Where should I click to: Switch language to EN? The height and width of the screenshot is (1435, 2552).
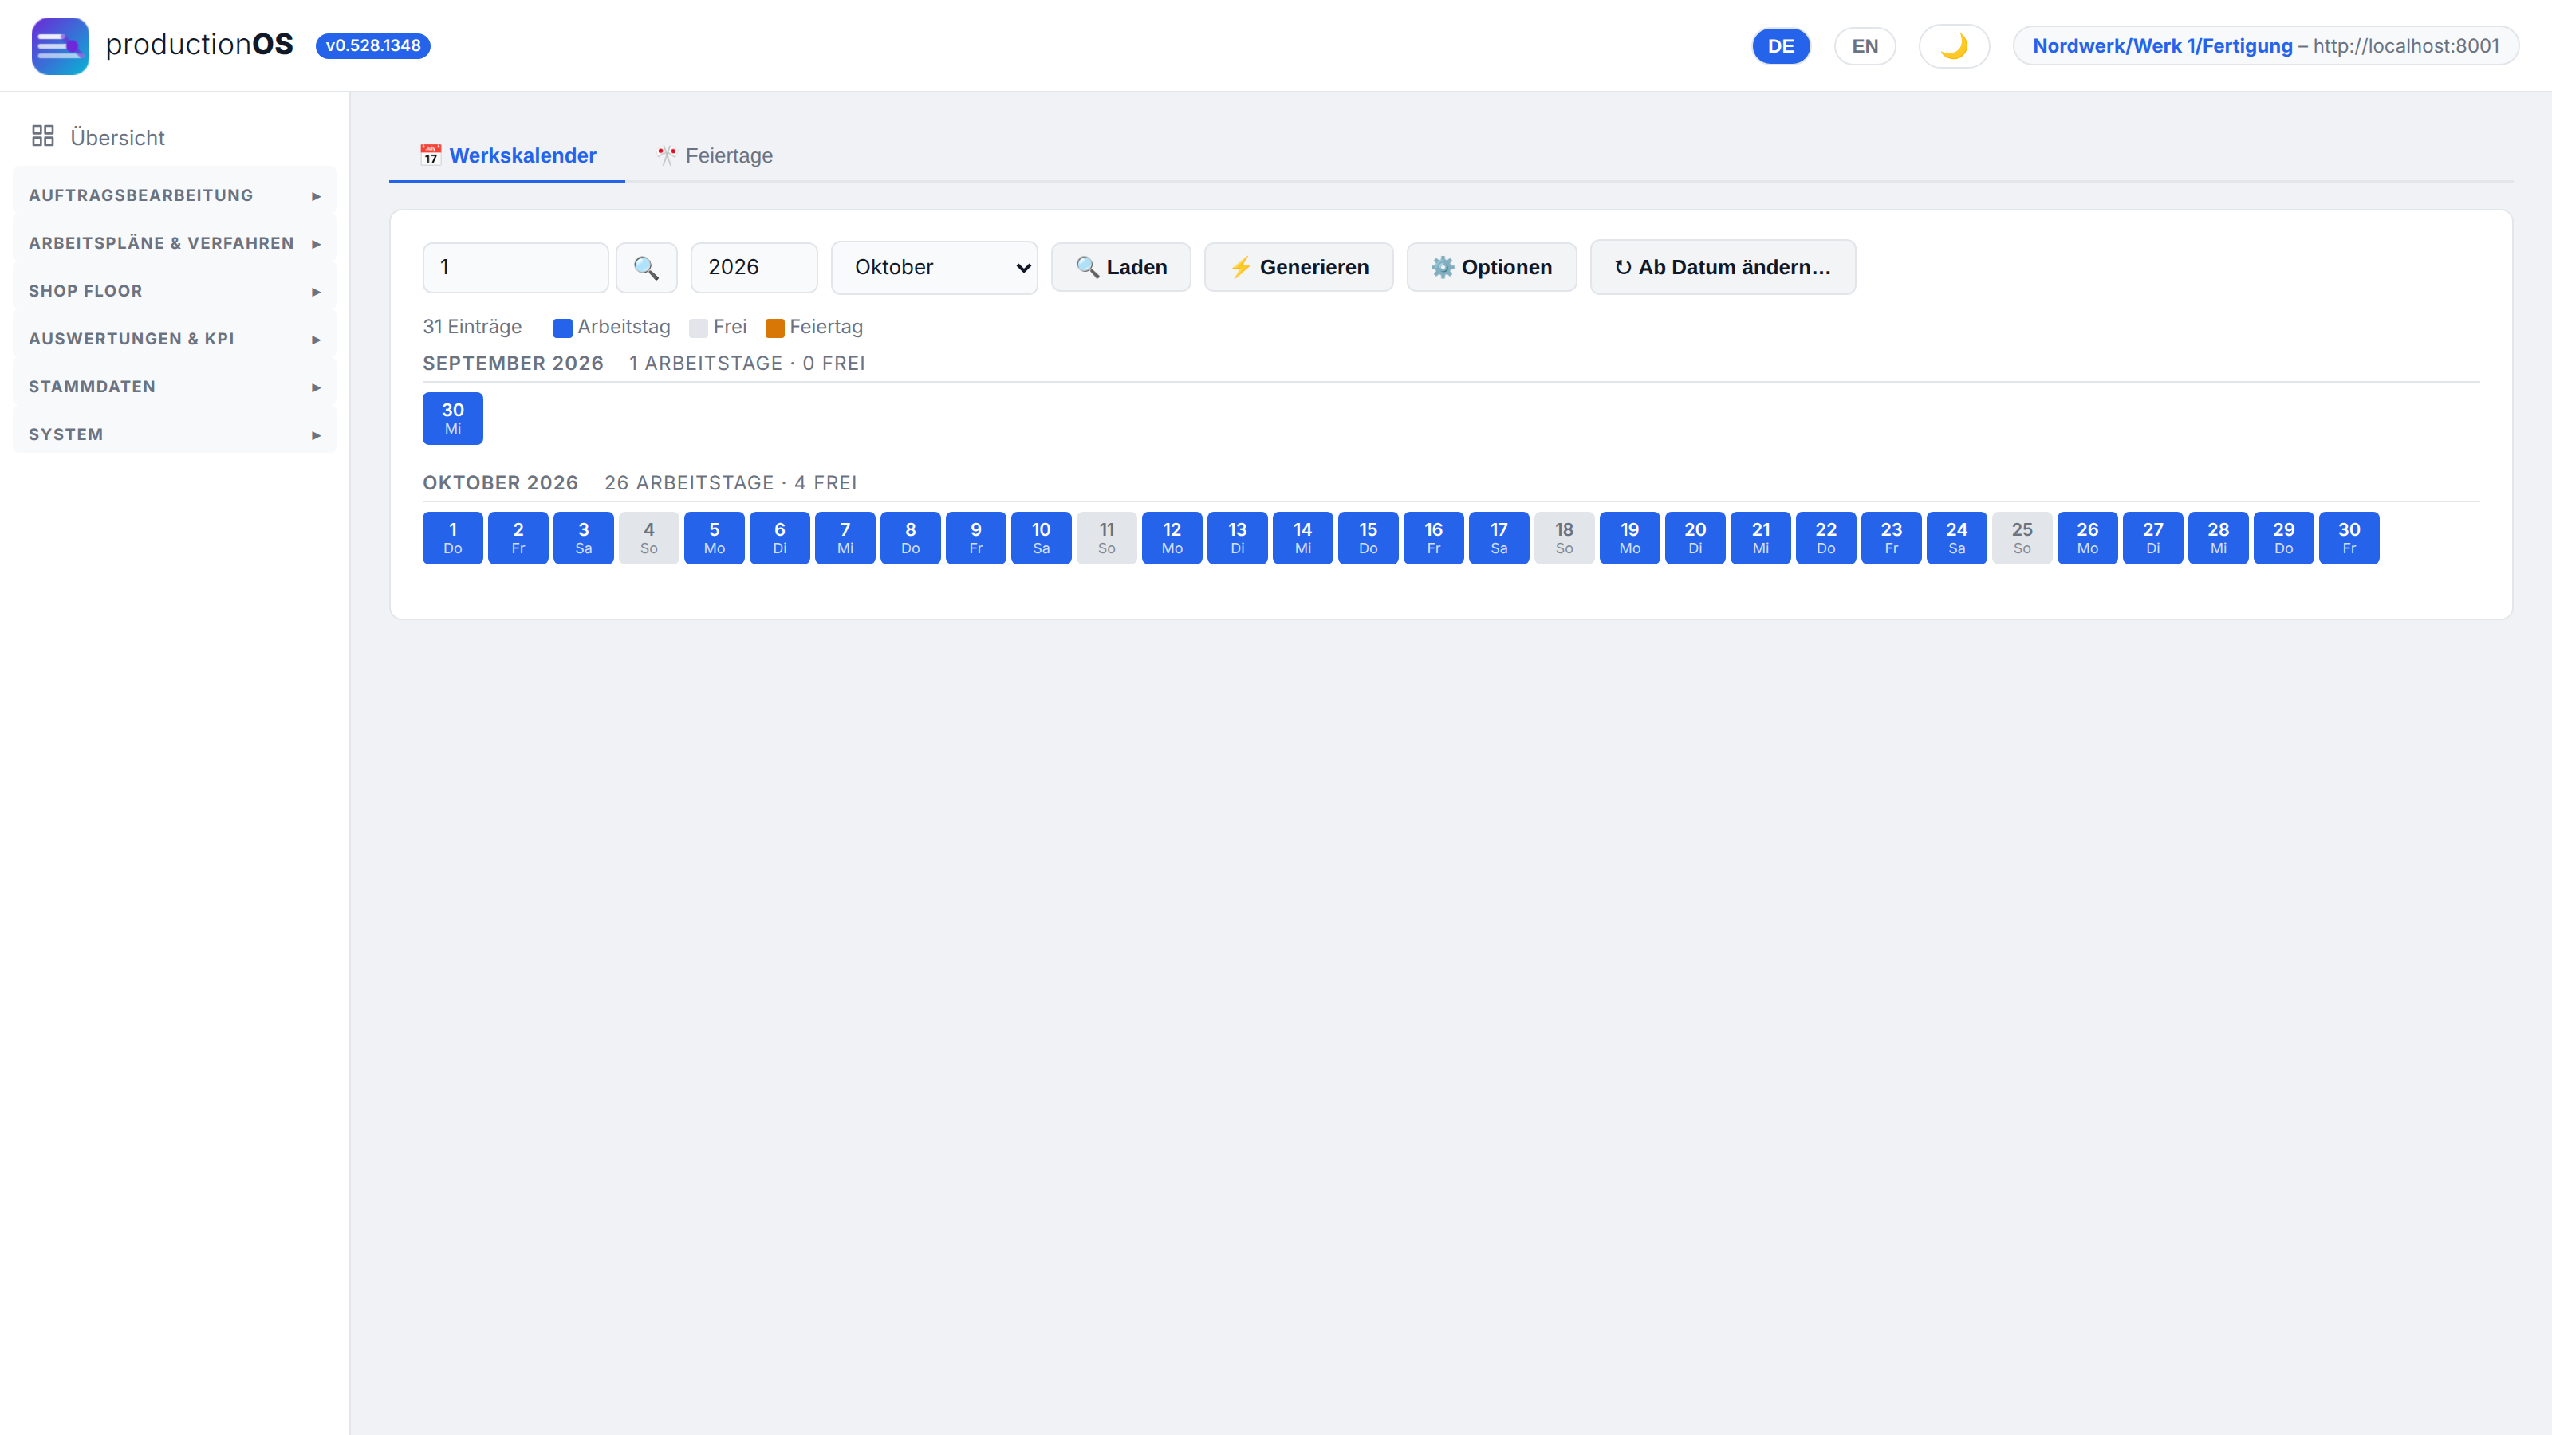pyautogui.click(x=1865, y=45)
